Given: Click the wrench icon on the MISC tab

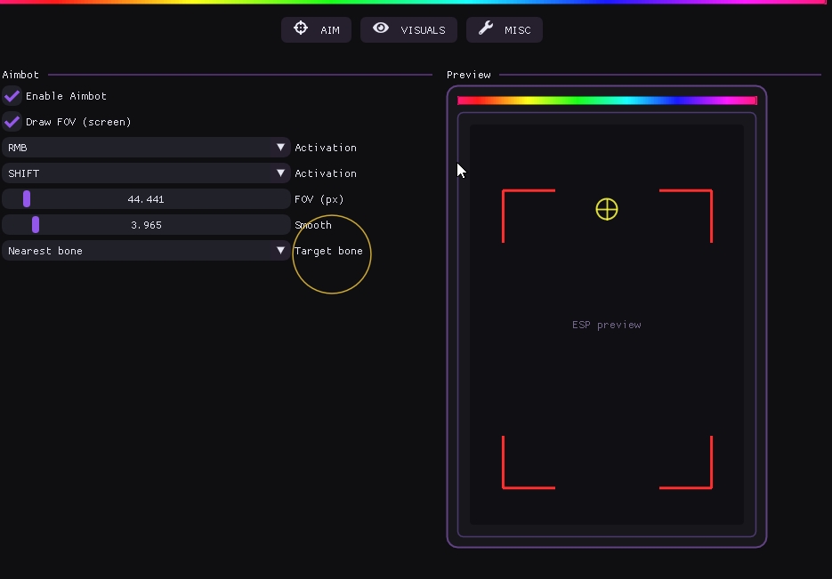Looking at the screenshot, I should [486, 28].
